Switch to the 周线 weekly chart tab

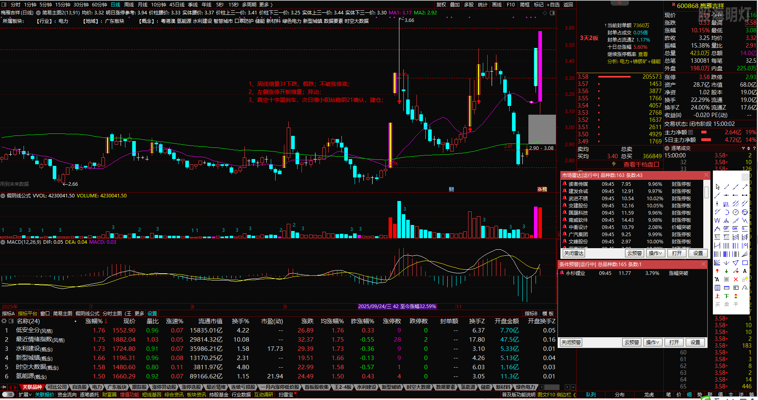[x=129, y=5]
